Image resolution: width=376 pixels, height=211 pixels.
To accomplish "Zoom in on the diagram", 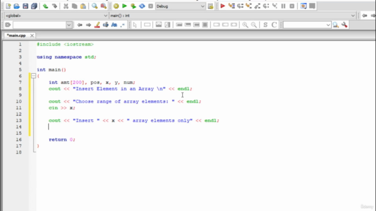I will point(245,25).
